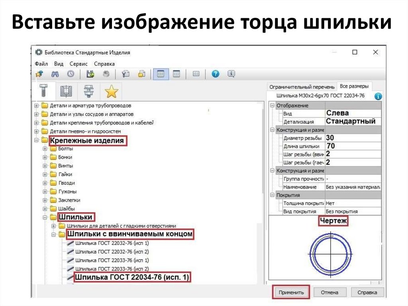408x306 pixels.
Task: Open the history clock icon
Action: pyautogui.click(x=70, y=74)
